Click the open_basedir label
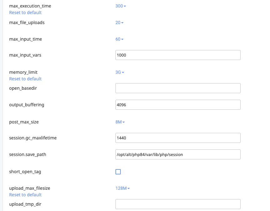Viewport: 270px width, 211px height. click(x=23, y=88)
